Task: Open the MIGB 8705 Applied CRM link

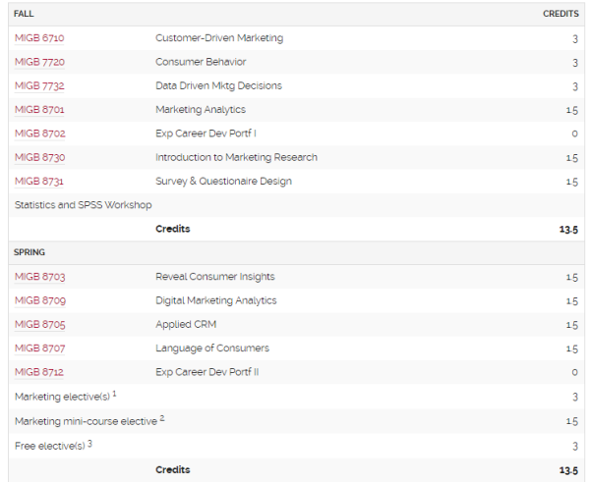Action: pyautogui.click(x=40, y=325)
